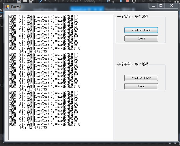Click line 线程 [1] num的值是[3]

(44, 62)
